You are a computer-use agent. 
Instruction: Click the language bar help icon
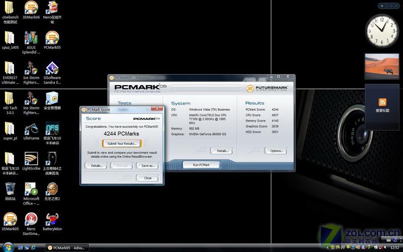click(x=395, y=240)
